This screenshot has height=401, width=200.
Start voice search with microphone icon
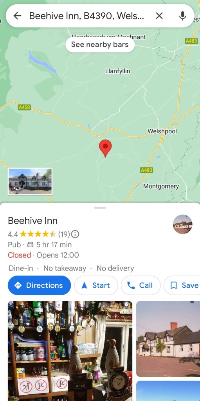pyautogui.click(x=182, y=16)
